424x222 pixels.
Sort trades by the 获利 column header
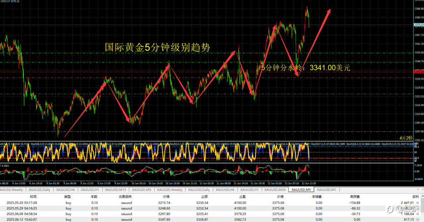[x=416, y=196]
